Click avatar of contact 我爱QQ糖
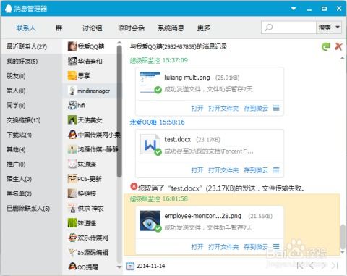This screenshot has height=276, width=347. (x=72, y=46)
